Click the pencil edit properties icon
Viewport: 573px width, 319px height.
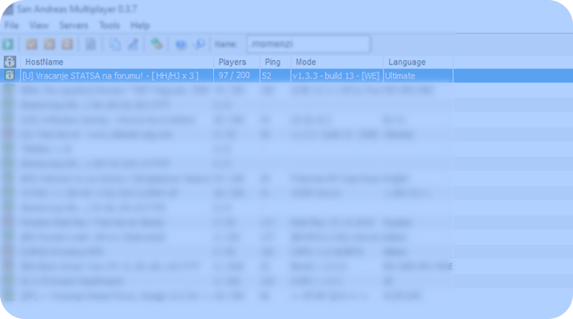point(133,44)
